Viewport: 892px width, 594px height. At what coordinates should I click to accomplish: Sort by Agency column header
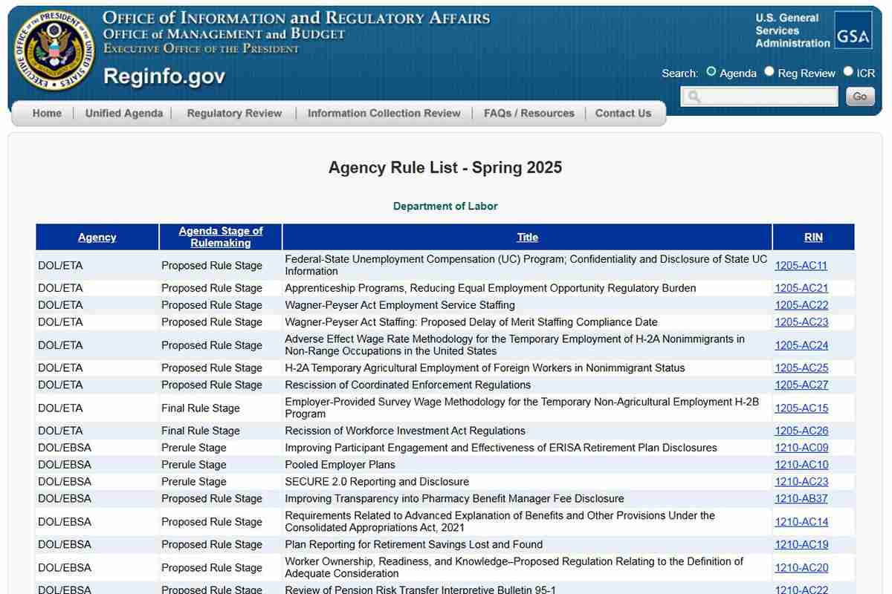(x=97, y=238)
